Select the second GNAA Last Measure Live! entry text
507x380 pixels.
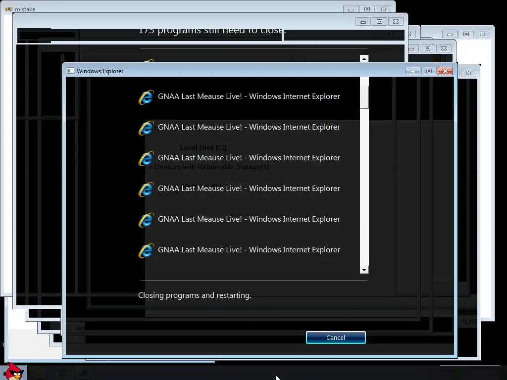pos(249,127)
